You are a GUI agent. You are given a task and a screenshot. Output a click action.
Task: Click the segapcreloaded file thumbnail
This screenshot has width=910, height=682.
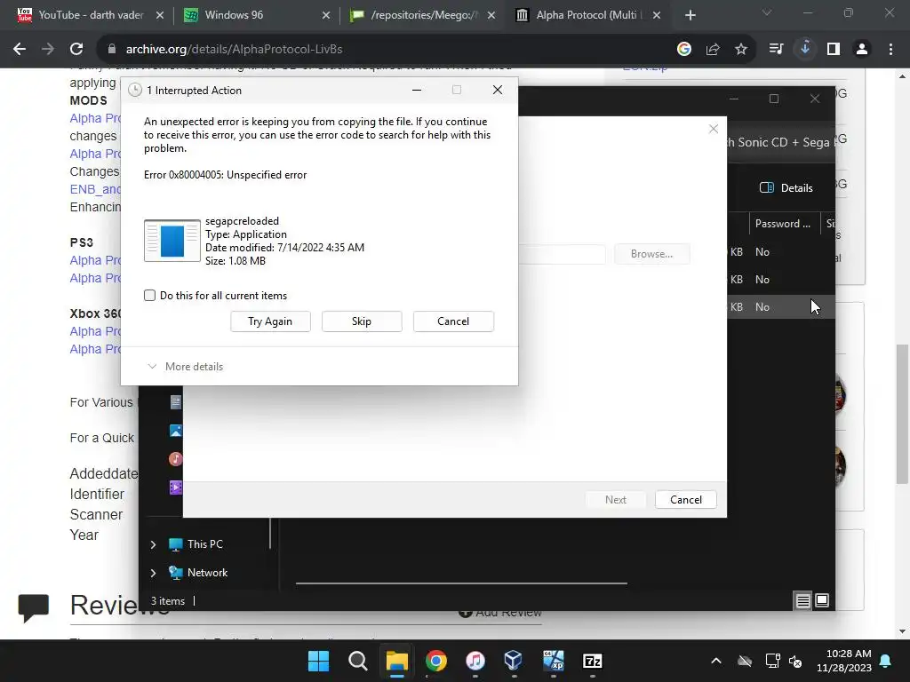click(x=172, y=241)
